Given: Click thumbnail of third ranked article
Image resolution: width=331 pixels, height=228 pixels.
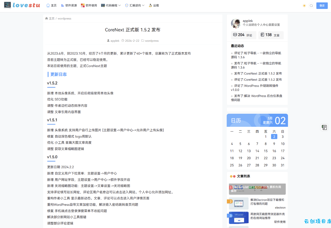Looking at the screenshot, I should point(239,218).
